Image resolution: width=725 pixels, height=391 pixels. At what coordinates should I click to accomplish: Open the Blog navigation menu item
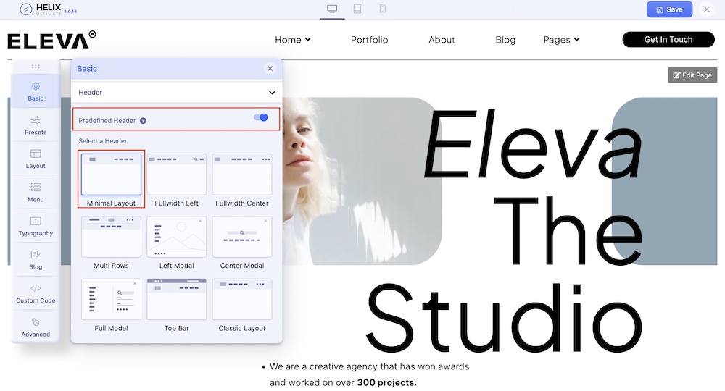point(505,40)
